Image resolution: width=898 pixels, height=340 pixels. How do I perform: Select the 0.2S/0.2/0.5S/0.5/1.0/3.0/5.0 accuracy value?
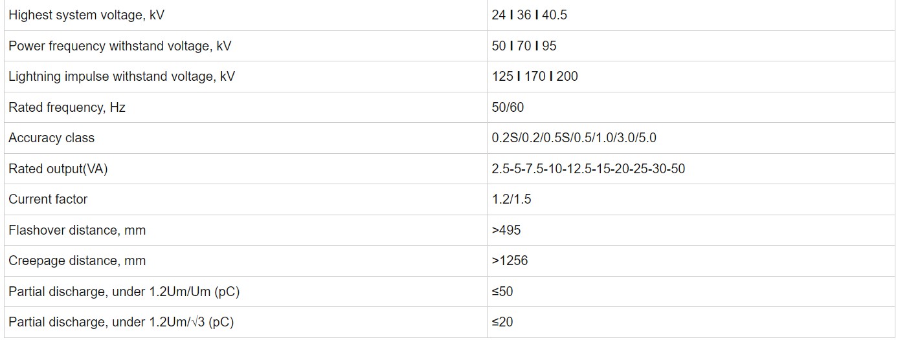[574, 138]
